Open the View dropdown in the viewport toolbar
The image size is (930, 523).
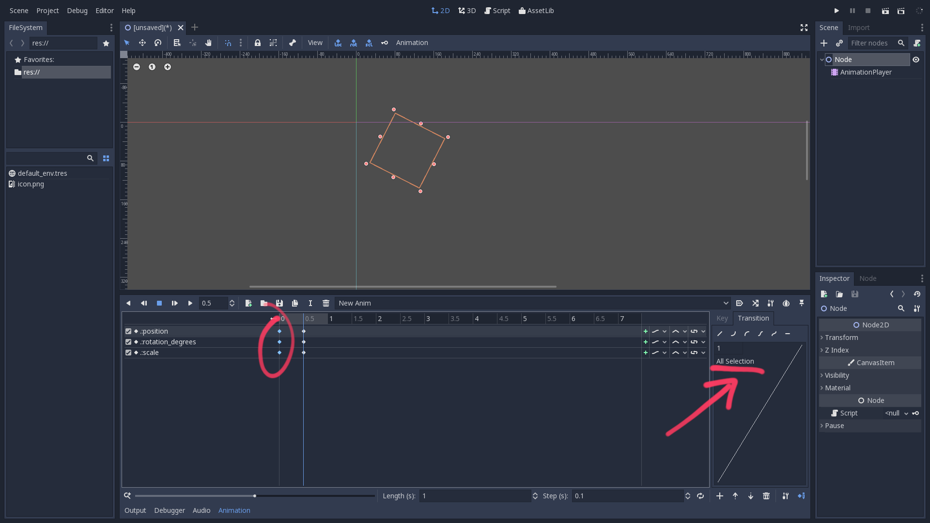click(x=315, y=43)
